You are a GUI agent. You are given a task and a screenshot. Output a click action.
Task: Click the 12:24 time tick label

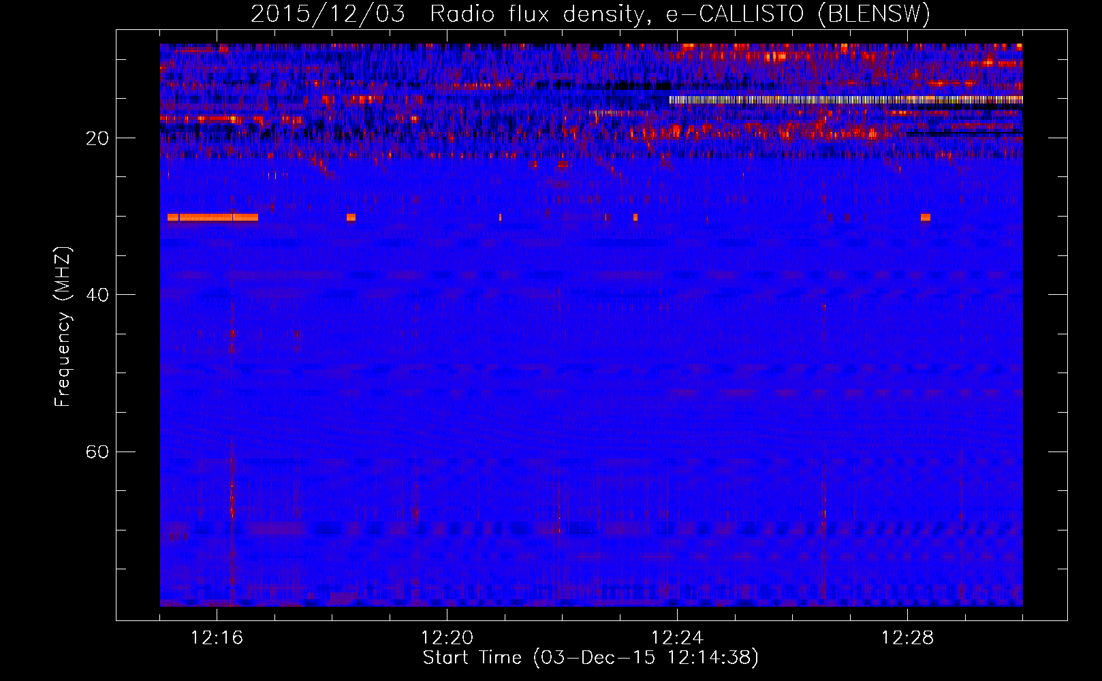point(678,638)
